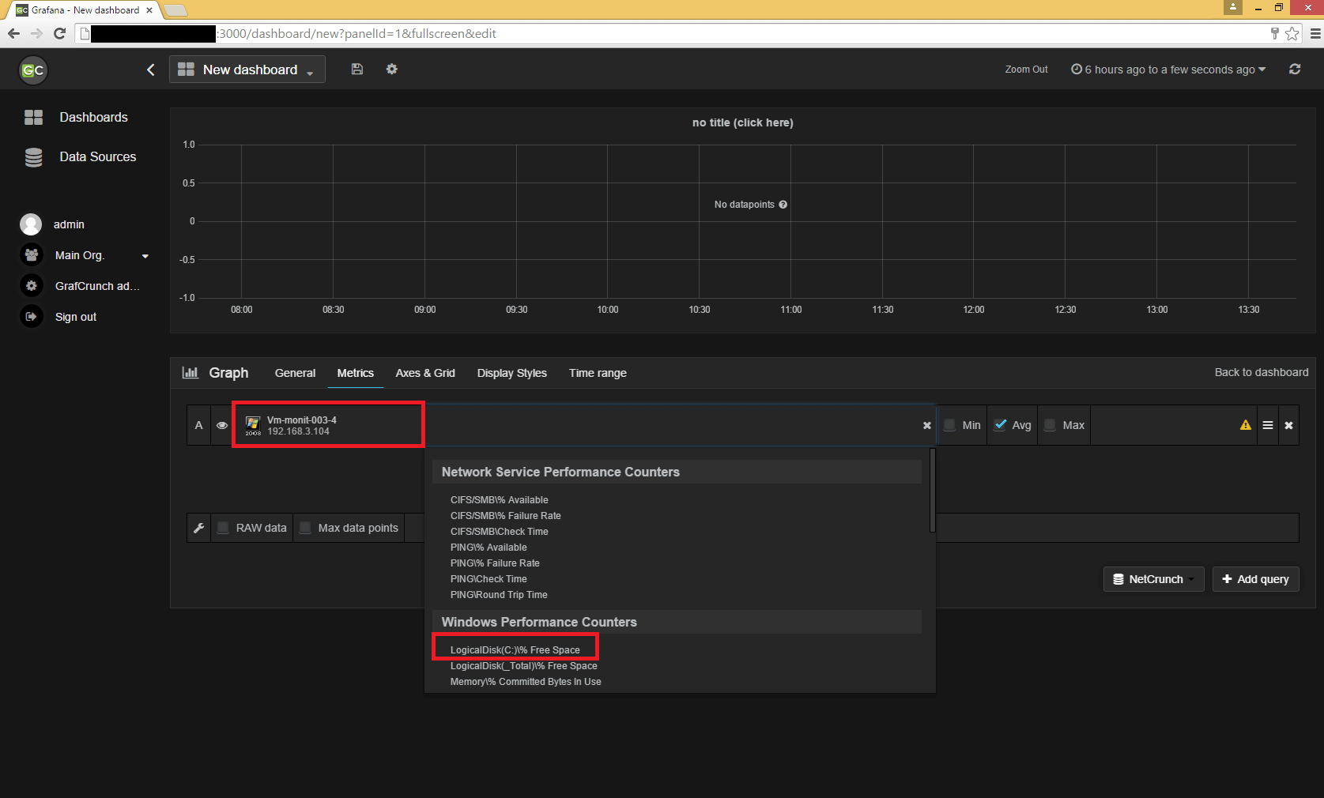The image size is (1324, 798).
Task: Click Back to dashboard link
Action: (x=1262, y=372)
